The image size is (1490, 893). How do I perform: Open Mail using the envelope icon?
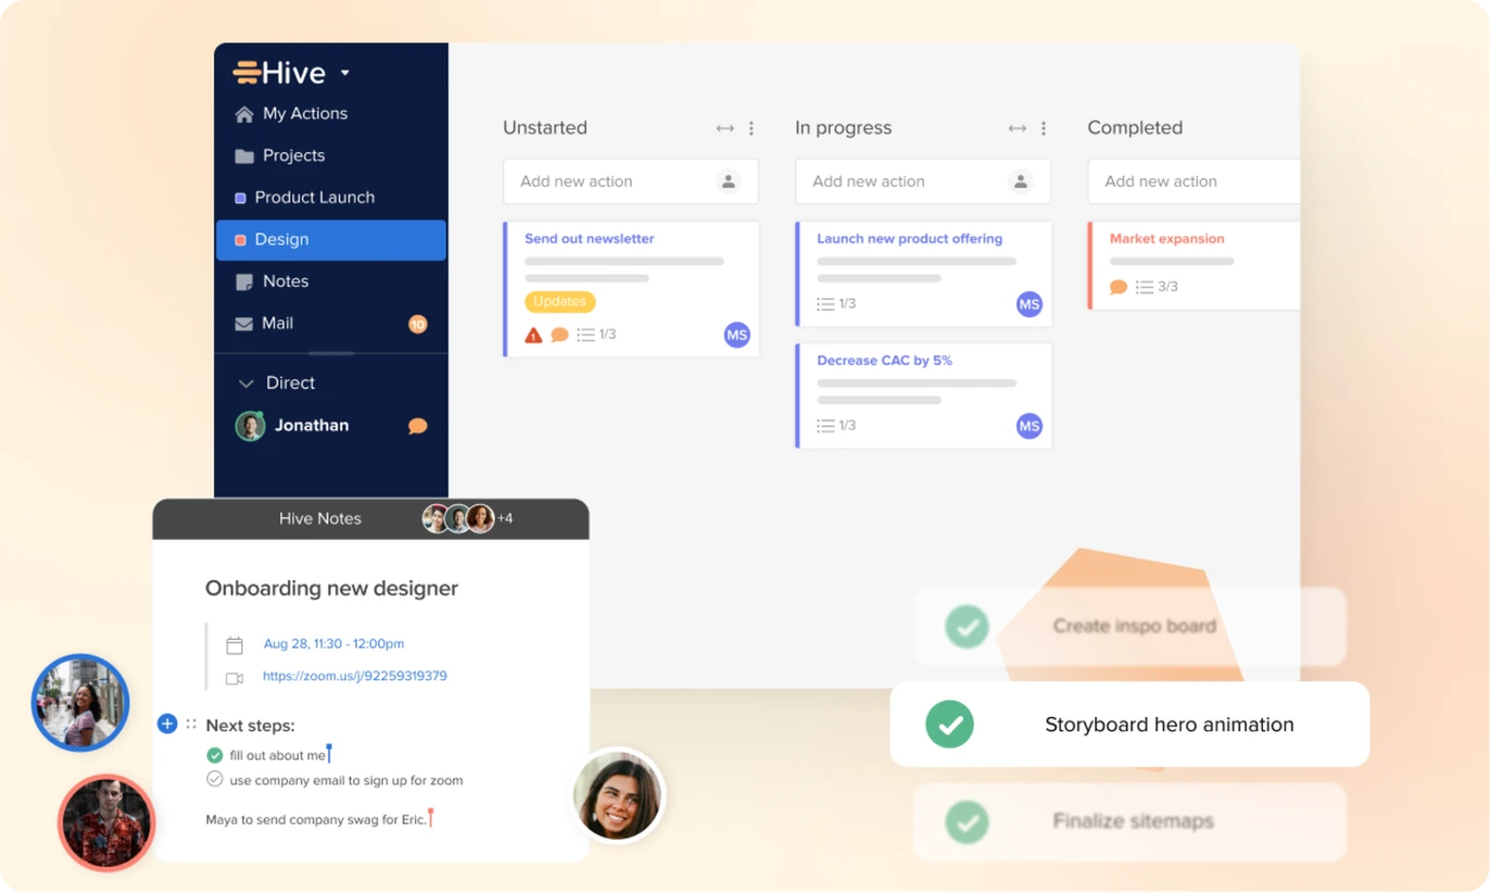tap(244, 323)
